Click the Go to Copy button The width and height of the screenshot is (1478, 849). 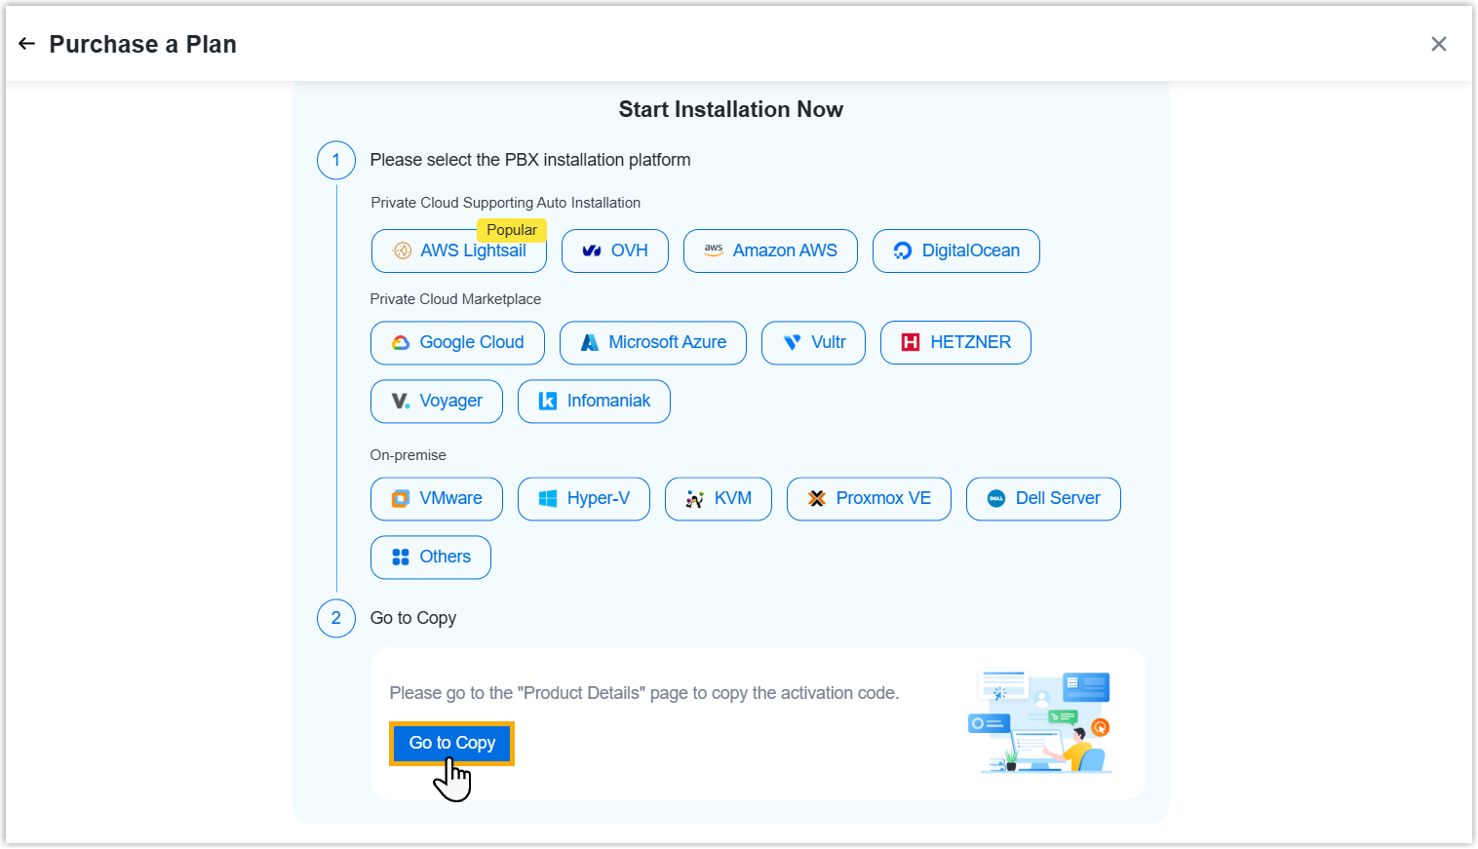tap(451, 744)
